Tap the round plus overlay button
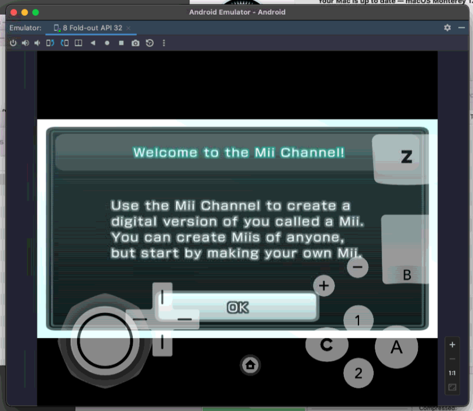Screen dimensions: 473x411 (324, 285)
